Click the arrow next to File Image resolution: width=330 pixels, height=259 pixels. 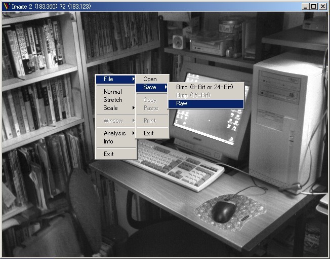[133, 79]
